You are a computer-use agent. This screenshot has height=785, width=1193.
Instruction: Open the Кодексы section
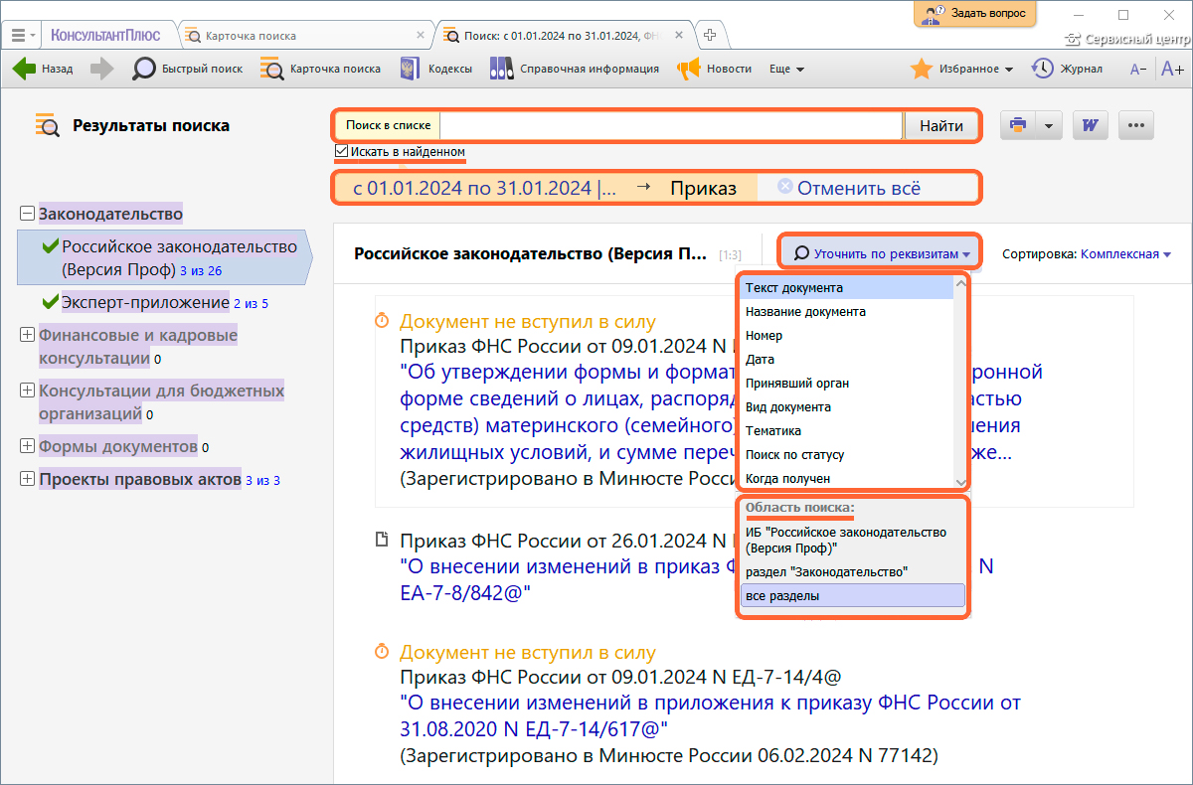(x=435, y=69)
